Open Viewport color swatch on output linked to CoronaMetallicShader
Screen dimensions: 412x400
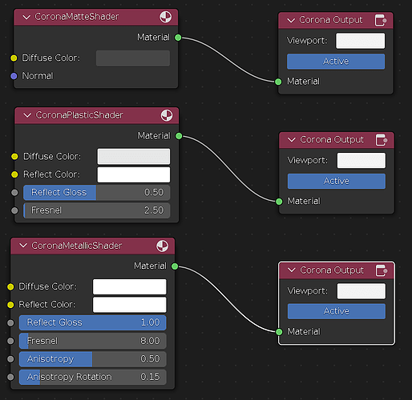pyautogui.click(x=362, y=291)
